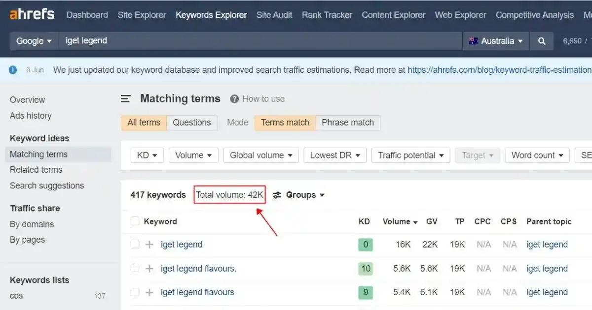This screenshot has width=592, height=310.
Task: Open the Traffic potential filter dropdown
Action: coord(411,155)
